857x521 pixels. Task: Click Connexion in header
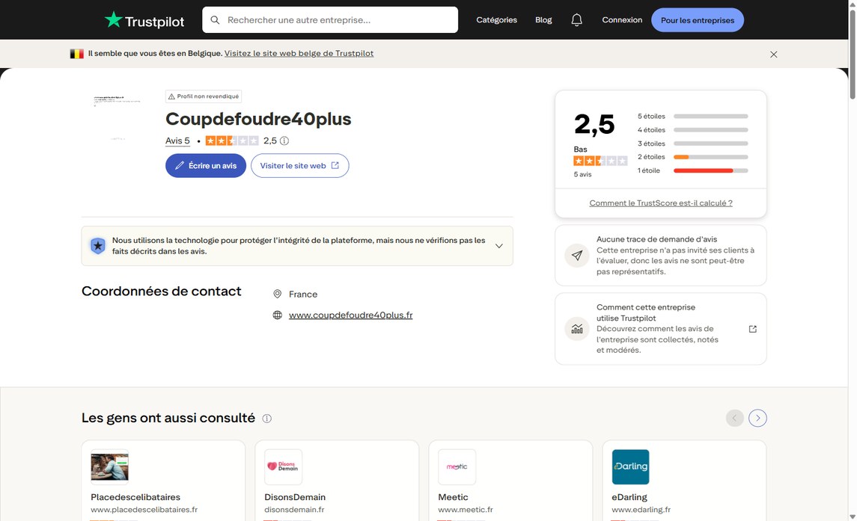pos(622,19)
